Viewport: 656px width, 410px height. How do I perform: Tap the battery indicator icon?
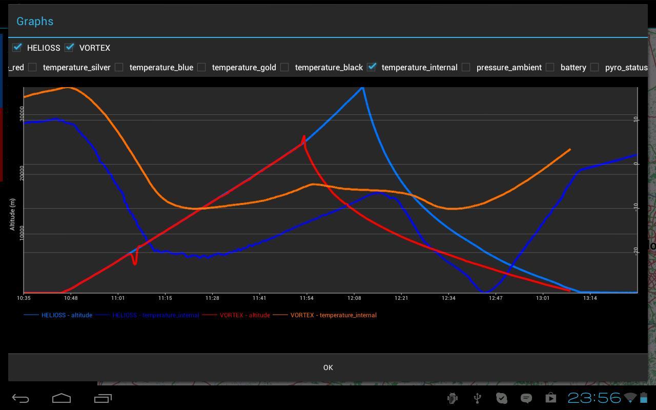(x=644, y=398)
